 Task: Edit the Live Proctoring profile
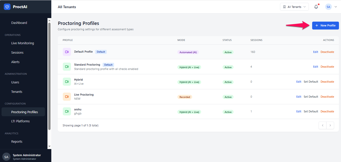(299, 97)
